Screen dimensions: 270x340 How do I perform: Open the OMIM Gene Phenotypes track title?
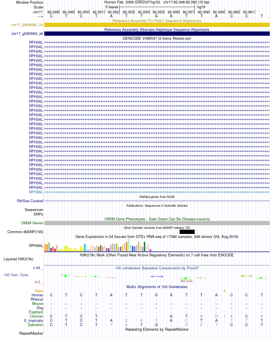click(157, 219)
